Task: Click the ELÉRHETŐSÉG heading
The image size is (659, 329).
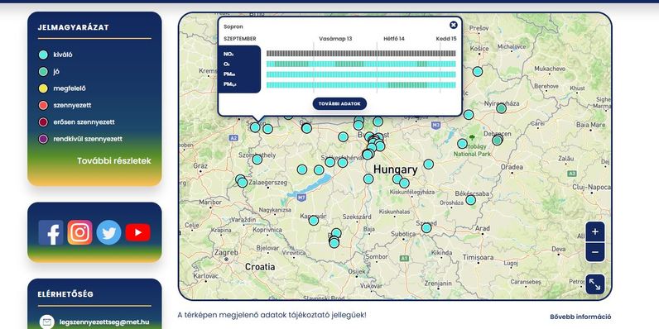Action: tap(65, 294)
